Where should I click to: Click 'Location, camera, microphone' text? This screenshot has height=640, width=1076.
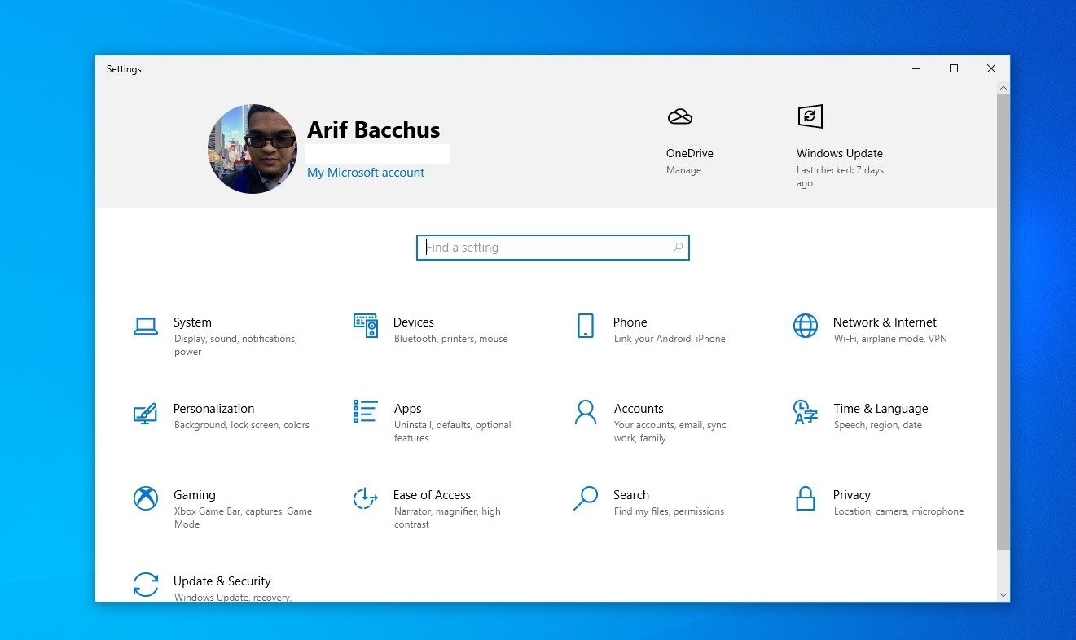pos(898,511)
